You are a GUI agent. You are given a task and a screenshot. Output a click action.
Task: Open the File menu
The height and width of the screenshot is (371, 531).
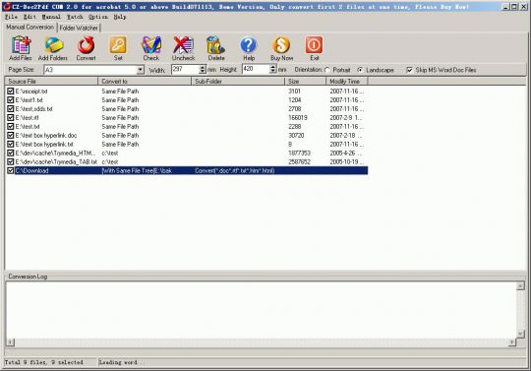[x=11, y=17]
